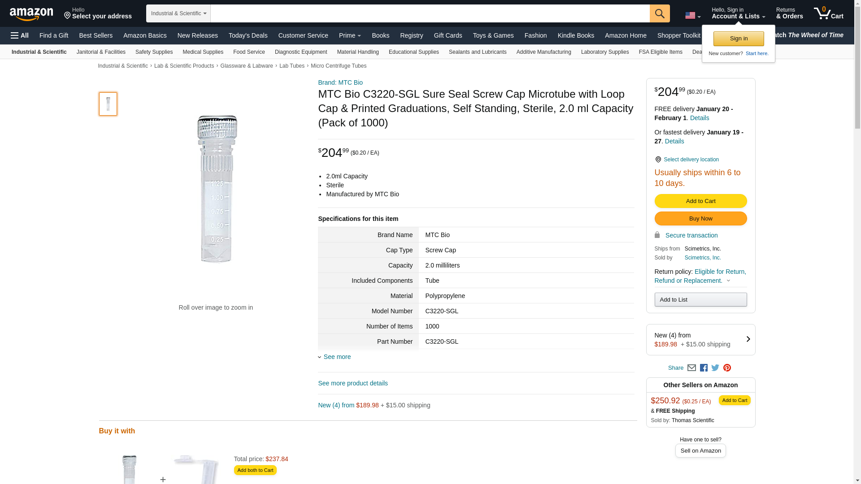Open the shopping cart icon
The image size is (861, 484).
click(x=828, y=13)
